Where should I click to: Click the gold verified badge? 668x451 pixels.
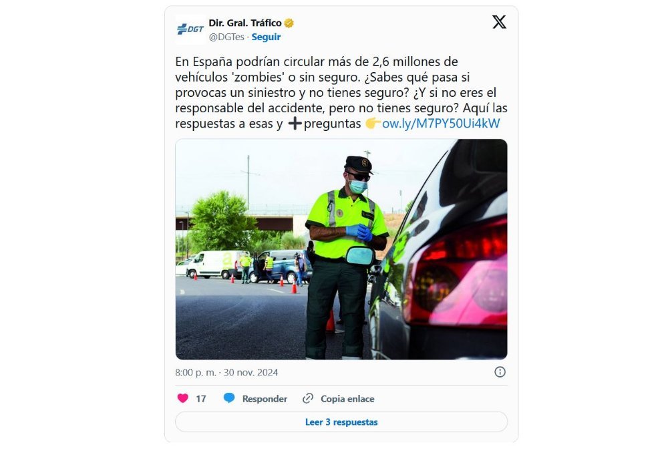click(289, 23)
